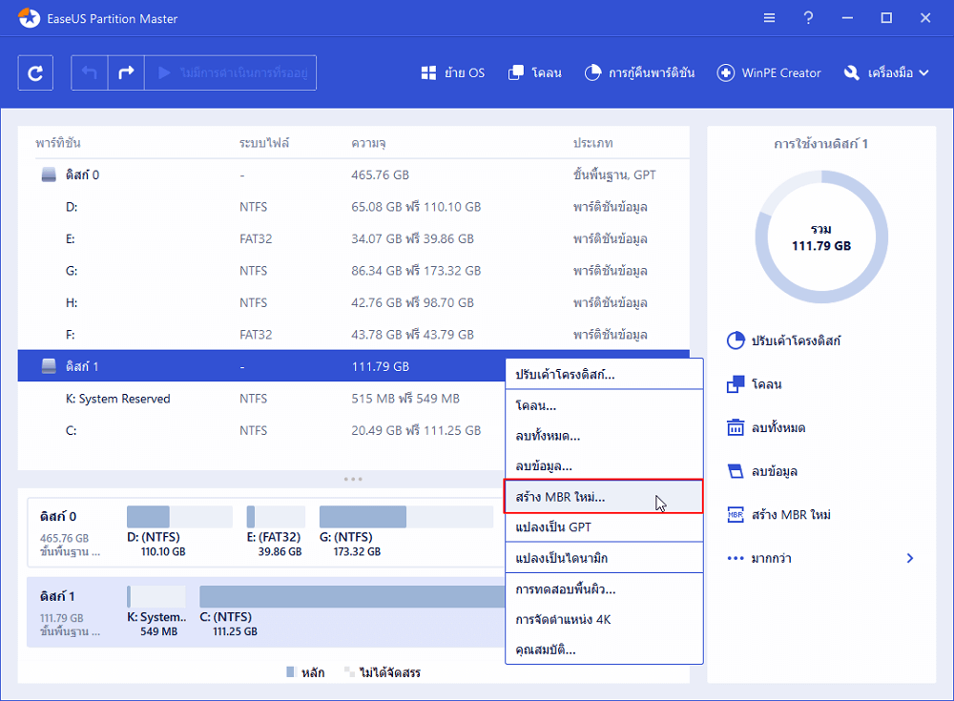Image resolution: width=954 pixels, height=701 pixels.
Task: Click the help question mark icon
Action: pos(808,18)
